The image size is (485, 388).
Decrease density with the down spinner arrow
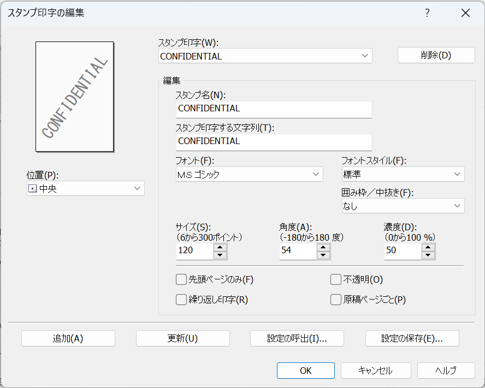coord(428,255)
